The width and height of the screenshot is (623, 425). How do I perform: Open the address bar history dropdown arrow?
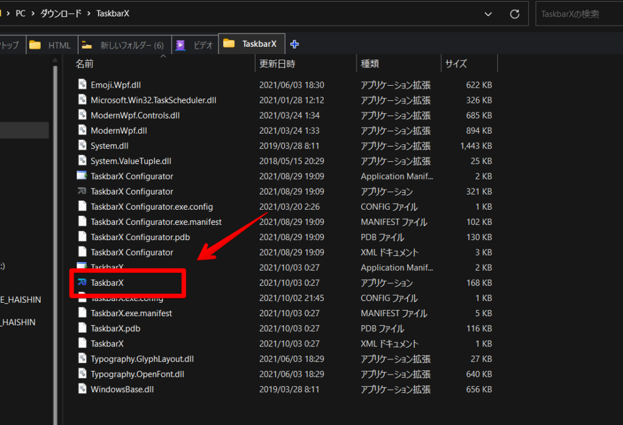(x=488, y=14)
